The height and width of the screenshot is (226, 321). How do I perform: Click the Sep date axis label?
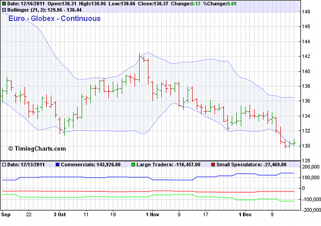coord(6,215)
